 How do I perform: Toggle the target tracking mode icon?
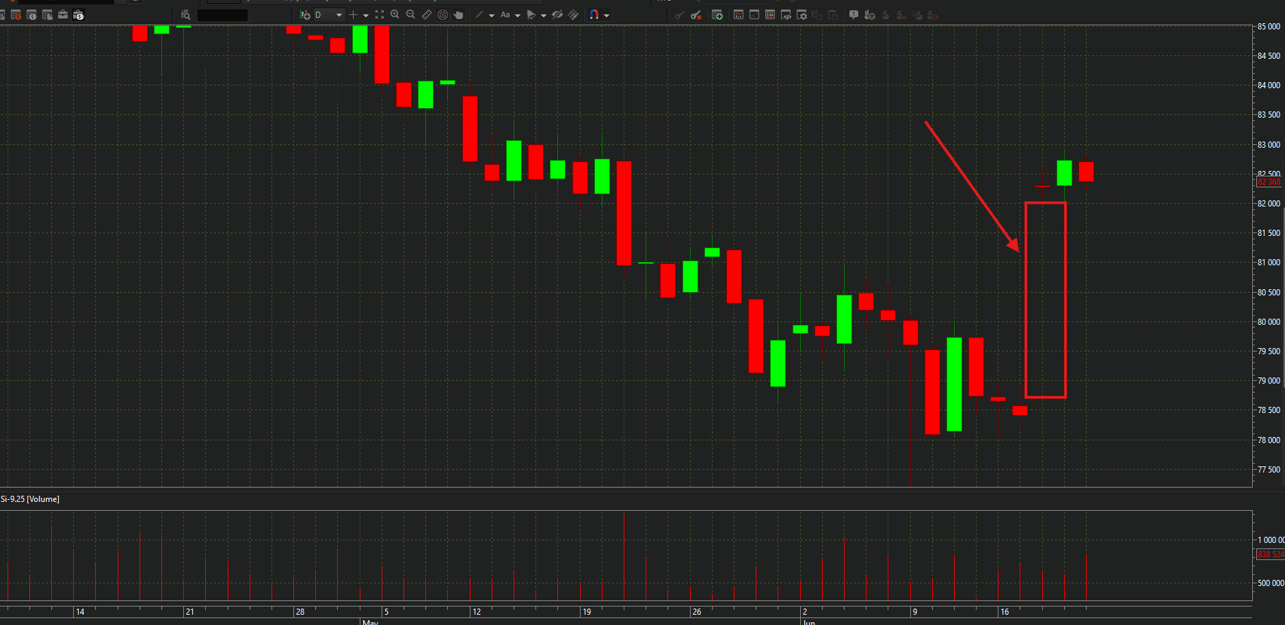[442, 15]
